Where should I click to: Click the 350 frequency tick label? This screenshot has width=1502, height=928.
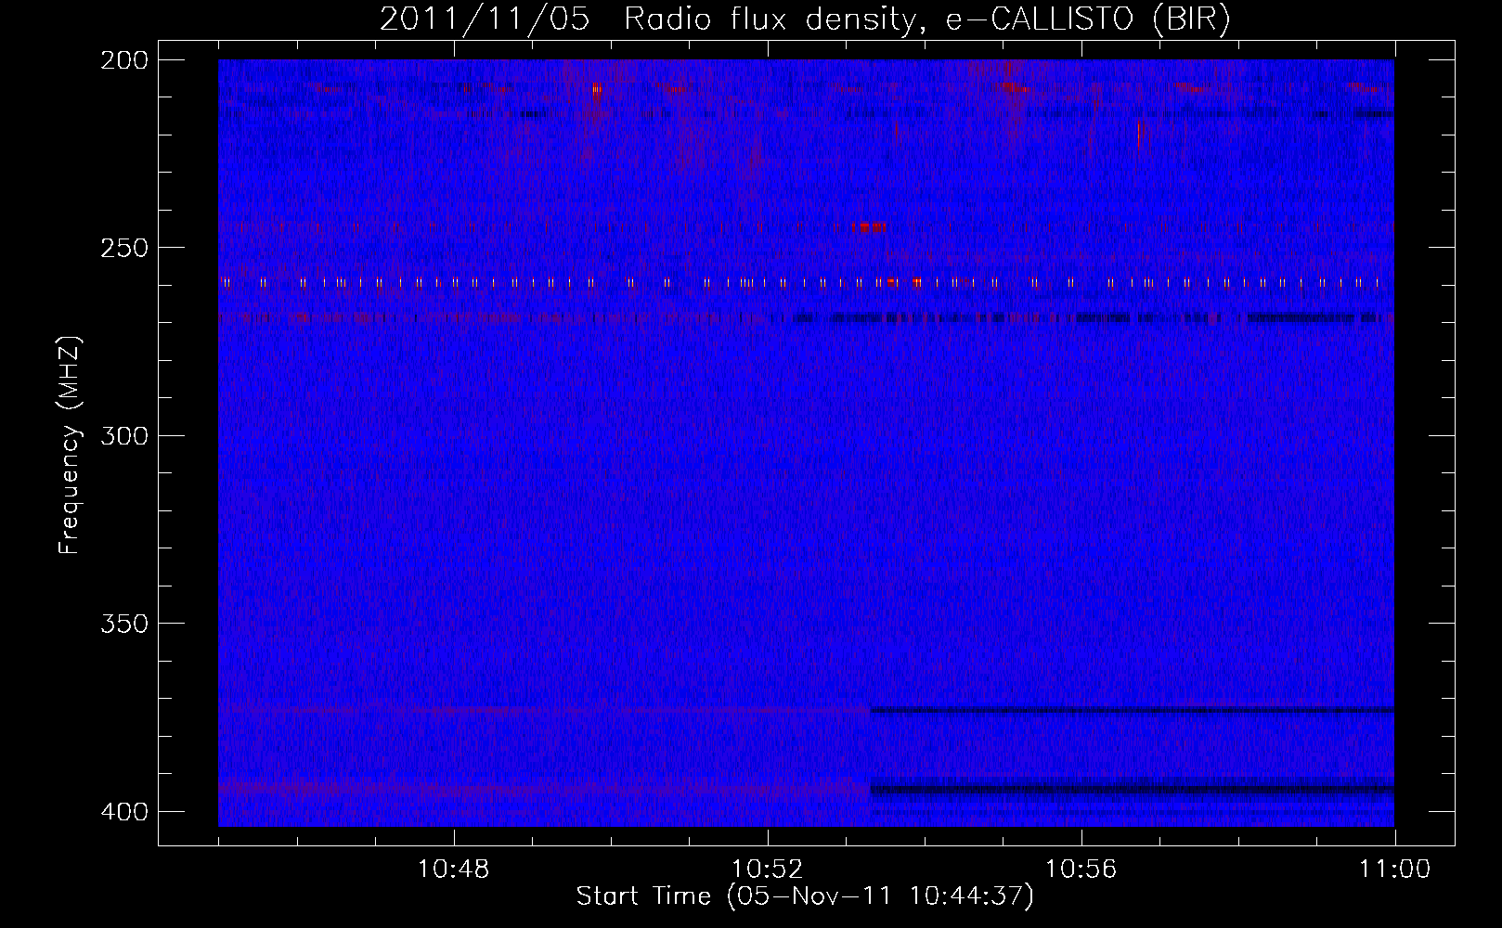(123, 624)
